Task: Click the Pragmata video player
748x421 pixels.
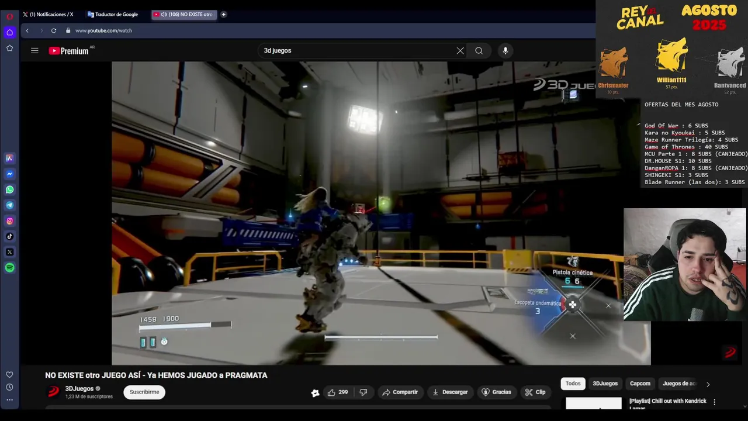Action: [x=381, y=213]
